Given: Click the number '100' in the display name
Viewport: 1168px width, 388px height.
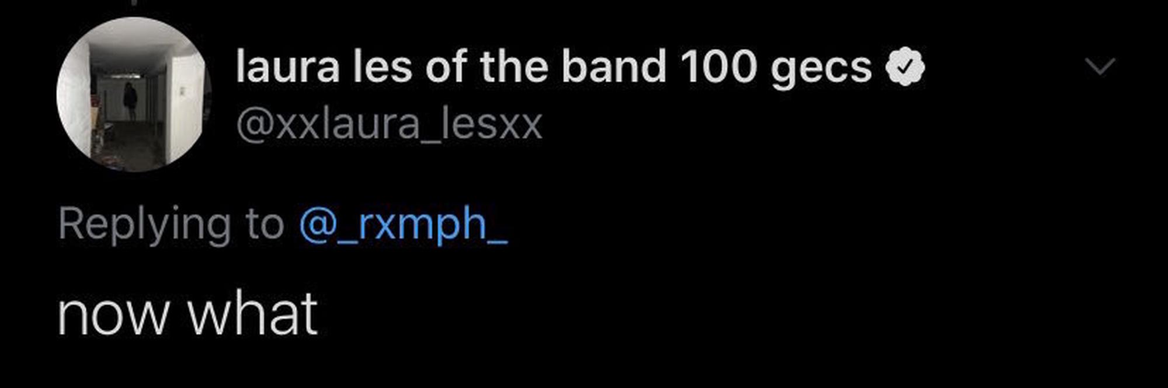Looking at the screenshot, I should pyautogui.click(x=718, y=67).
